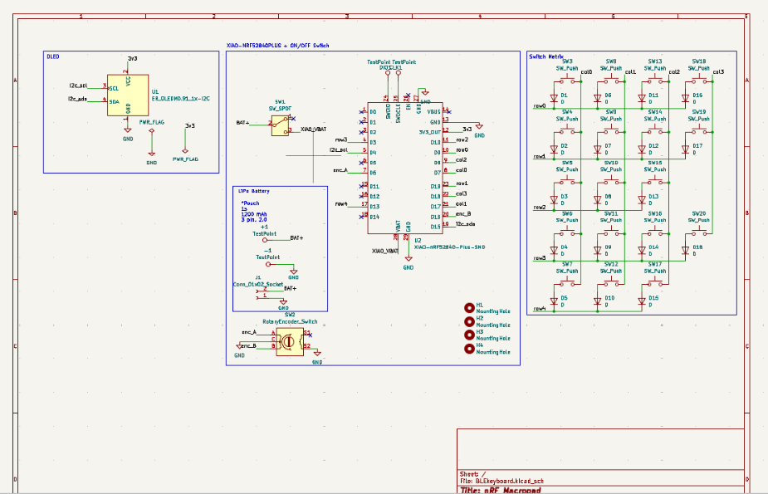
Task: Select the -1 TestPoint circle in LiPo Battery
Action: (x=268, y=264)
